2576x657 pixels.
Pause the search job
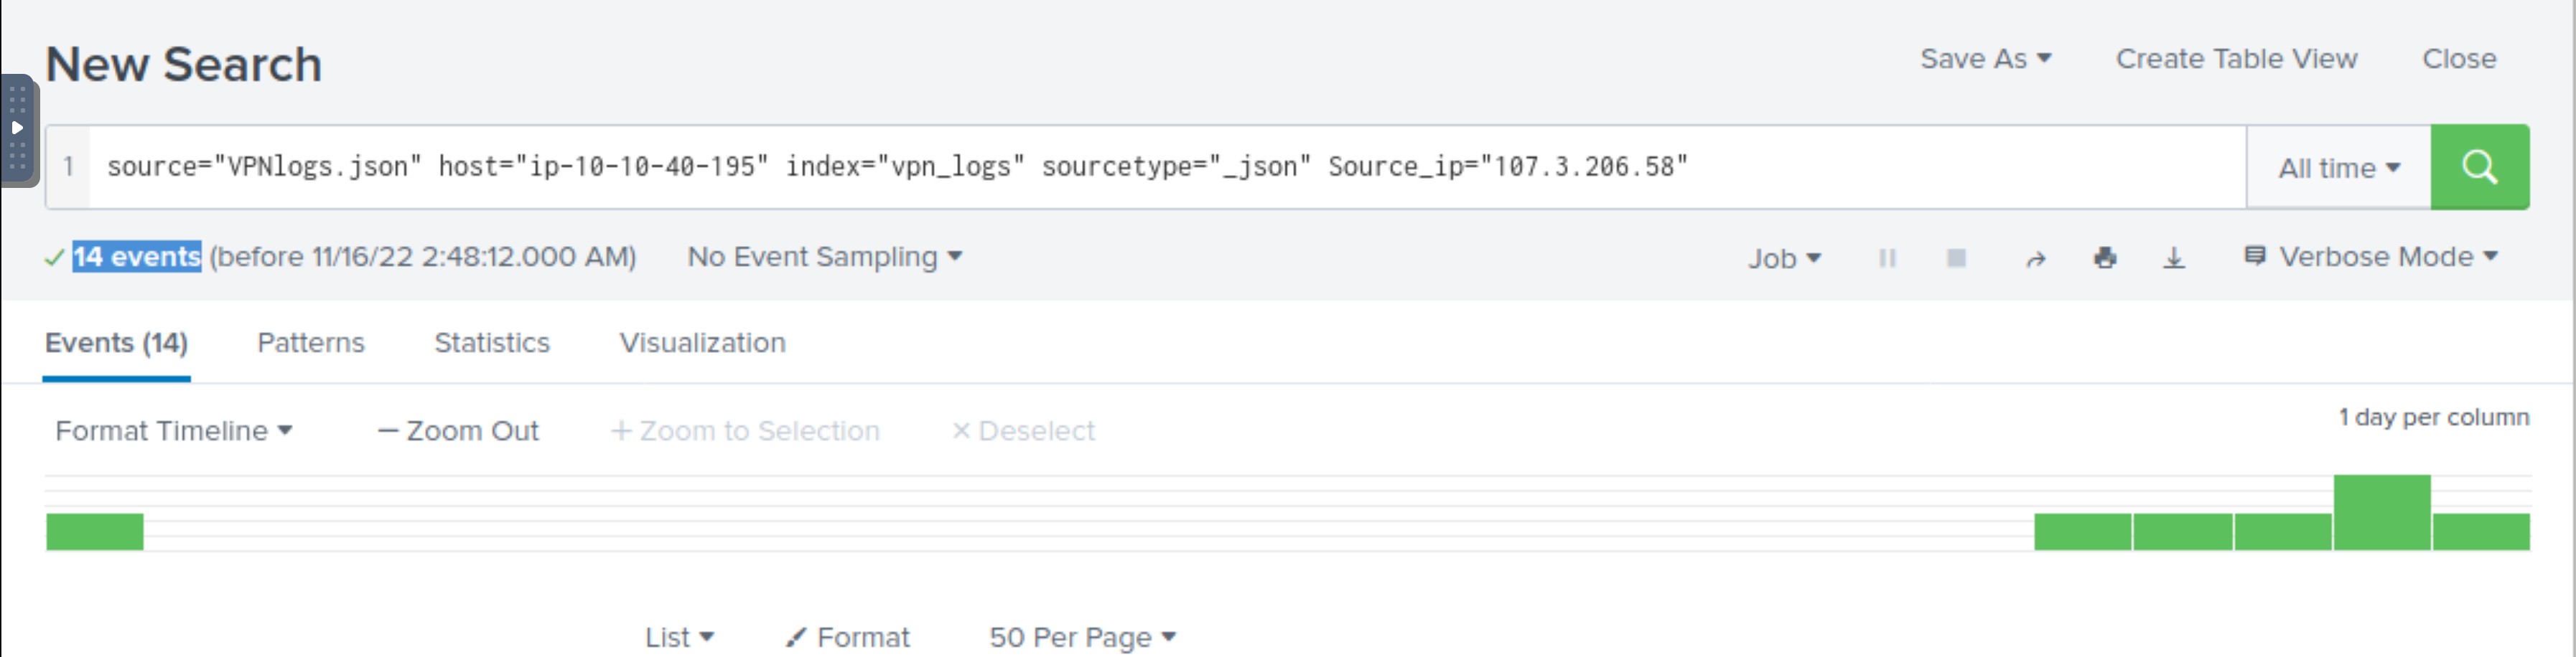(x=1887, y=259)
